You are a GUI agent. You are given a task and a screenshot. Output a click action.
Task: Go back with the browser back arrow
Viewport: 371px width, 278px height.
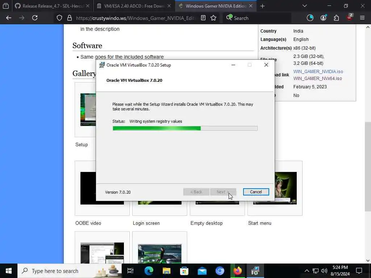[x=9, y=18]
